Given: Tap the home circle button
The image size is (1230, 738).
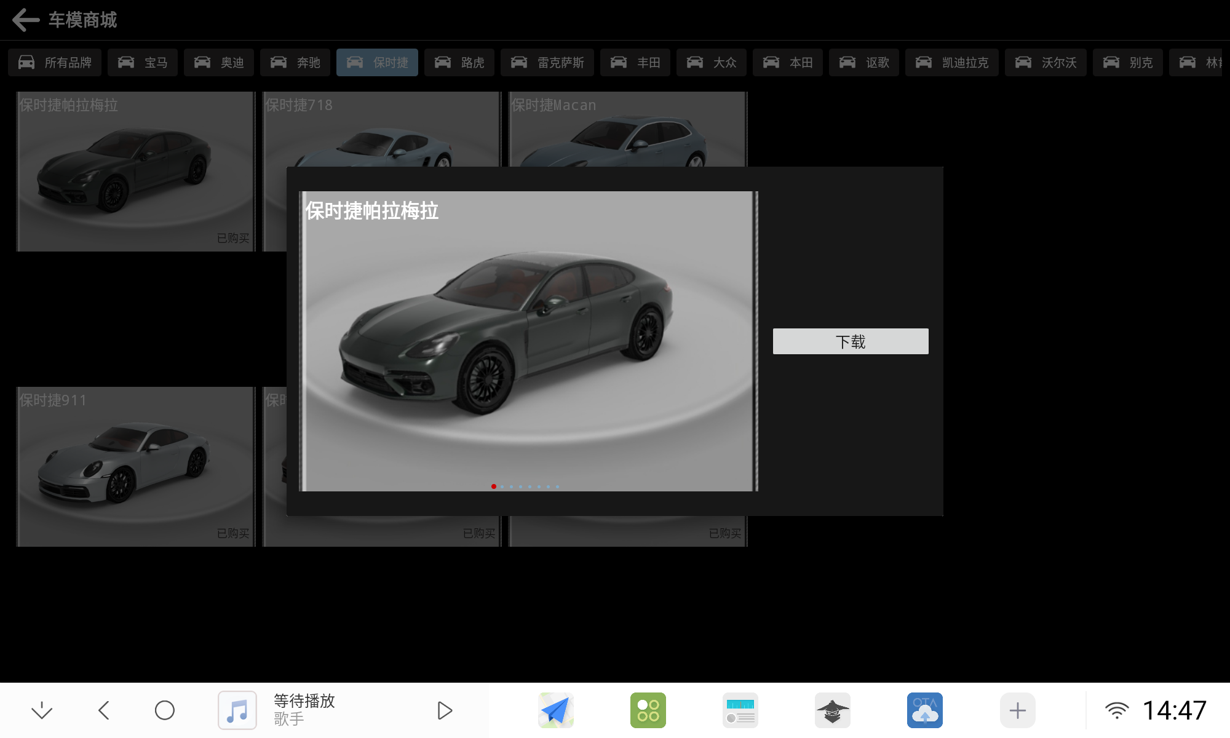Looking at the screenshot, I should 165,710.
